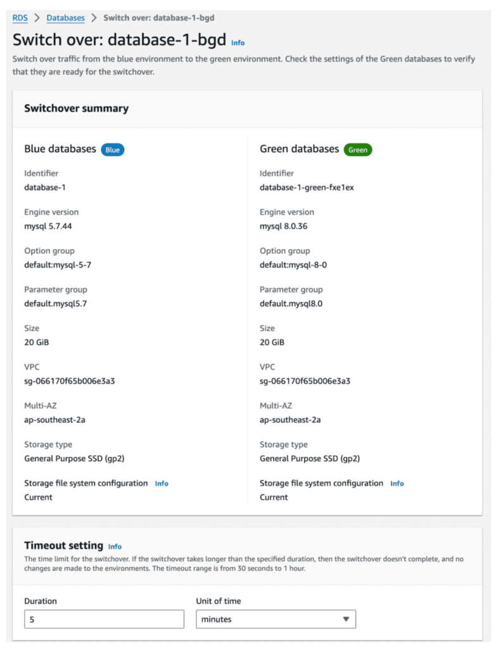Click the current breadcrumb Switch over: database-1-bgd
The image size is (500, 650).
point(158,18)
